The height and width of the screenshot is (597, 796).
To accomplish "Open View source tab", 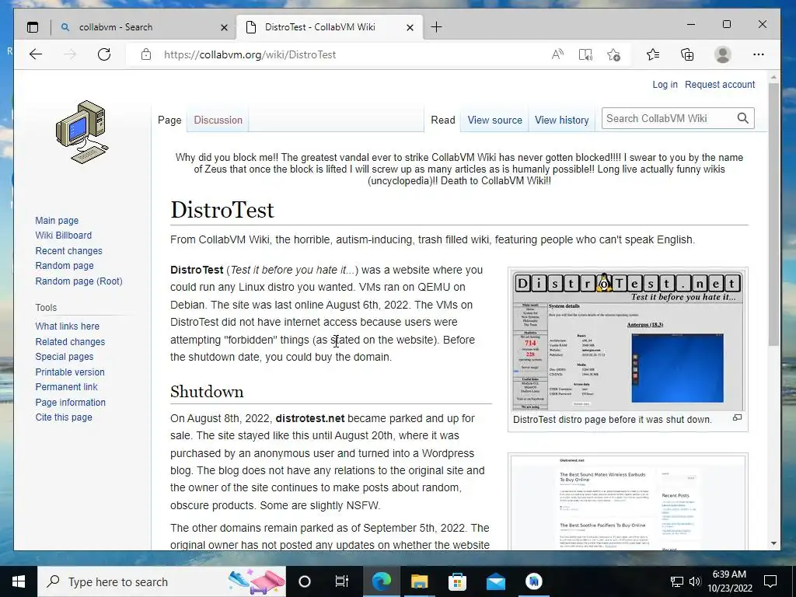I will [x=494, y=120].
